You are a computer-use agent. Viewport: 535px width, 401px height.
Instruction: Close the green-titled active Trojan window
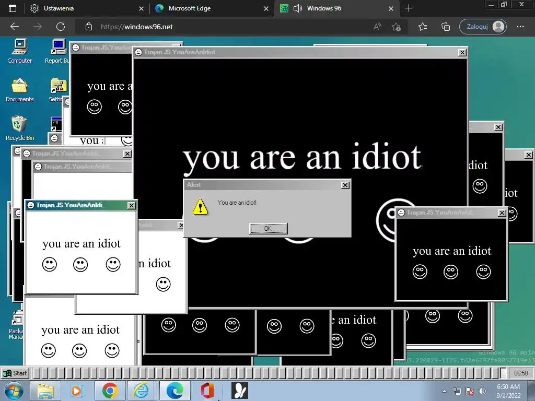pos(131,205)
